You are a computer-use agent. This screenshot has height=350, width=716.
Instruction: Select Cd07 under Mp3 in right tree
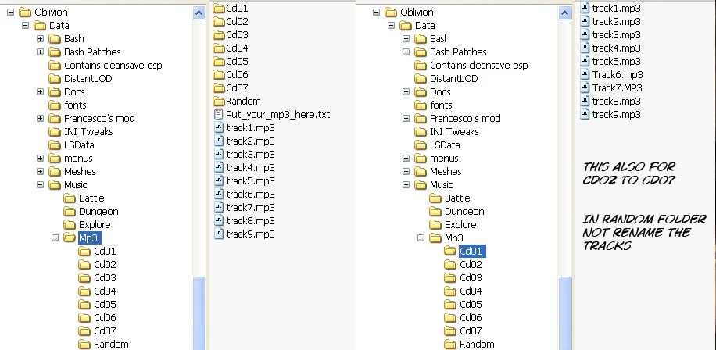[x=471, y=330]
